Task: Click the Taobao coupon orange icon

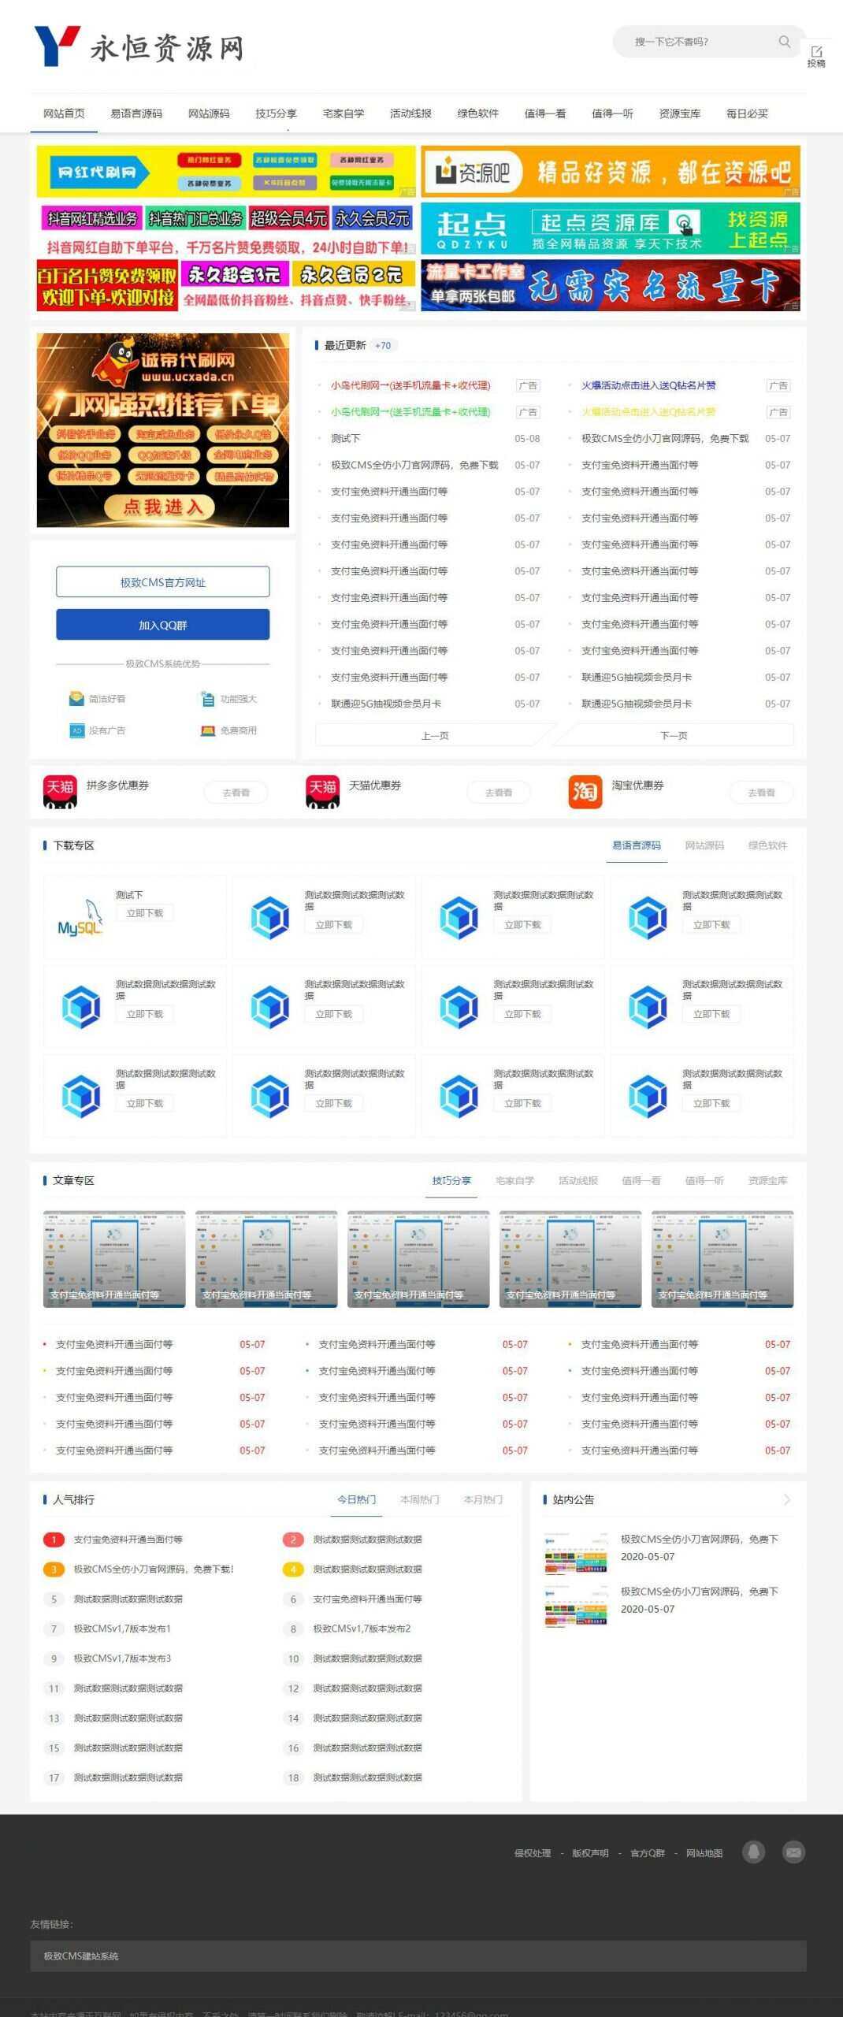Action: tap(585, 792)
